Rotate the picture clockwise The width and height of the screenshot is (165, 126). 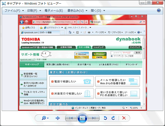pyautogui.click(x=113, y=118)
